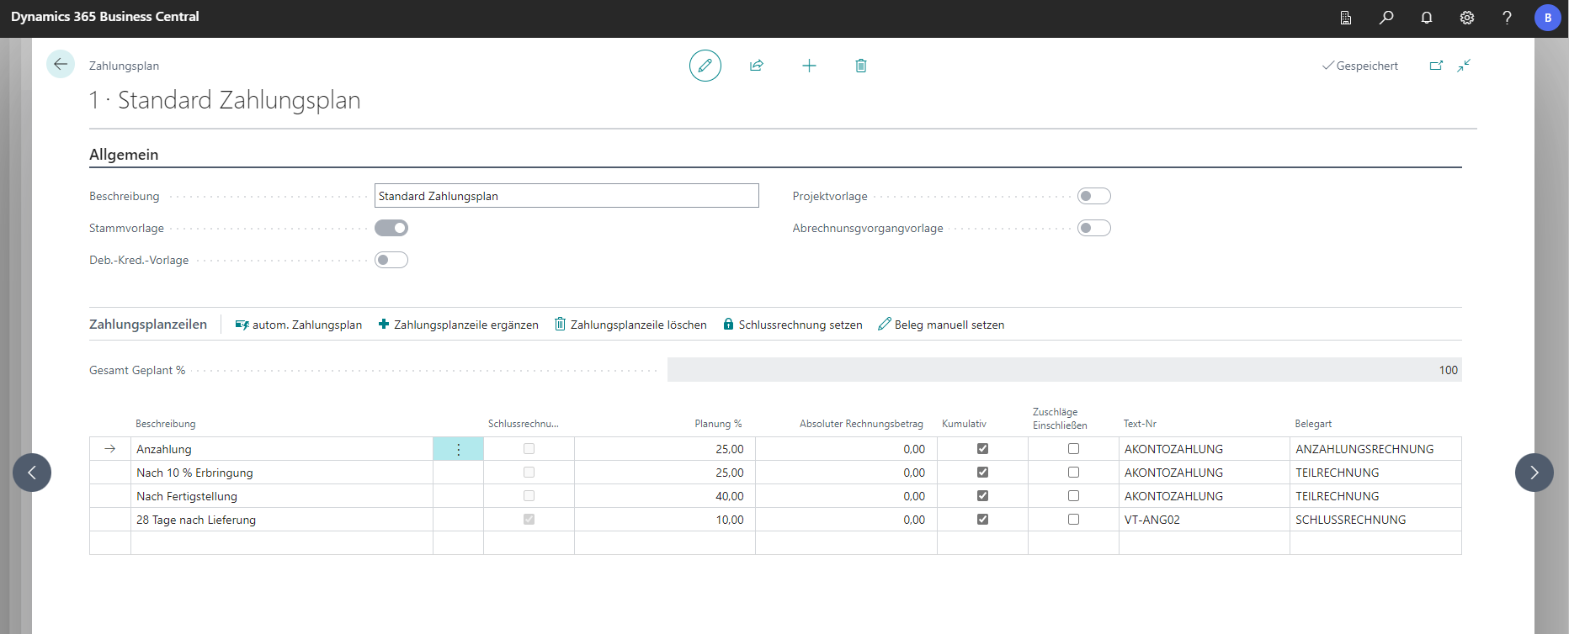Click the Beschreibung text field
This screenshot has width=1569, height=634.
(566, 196)
